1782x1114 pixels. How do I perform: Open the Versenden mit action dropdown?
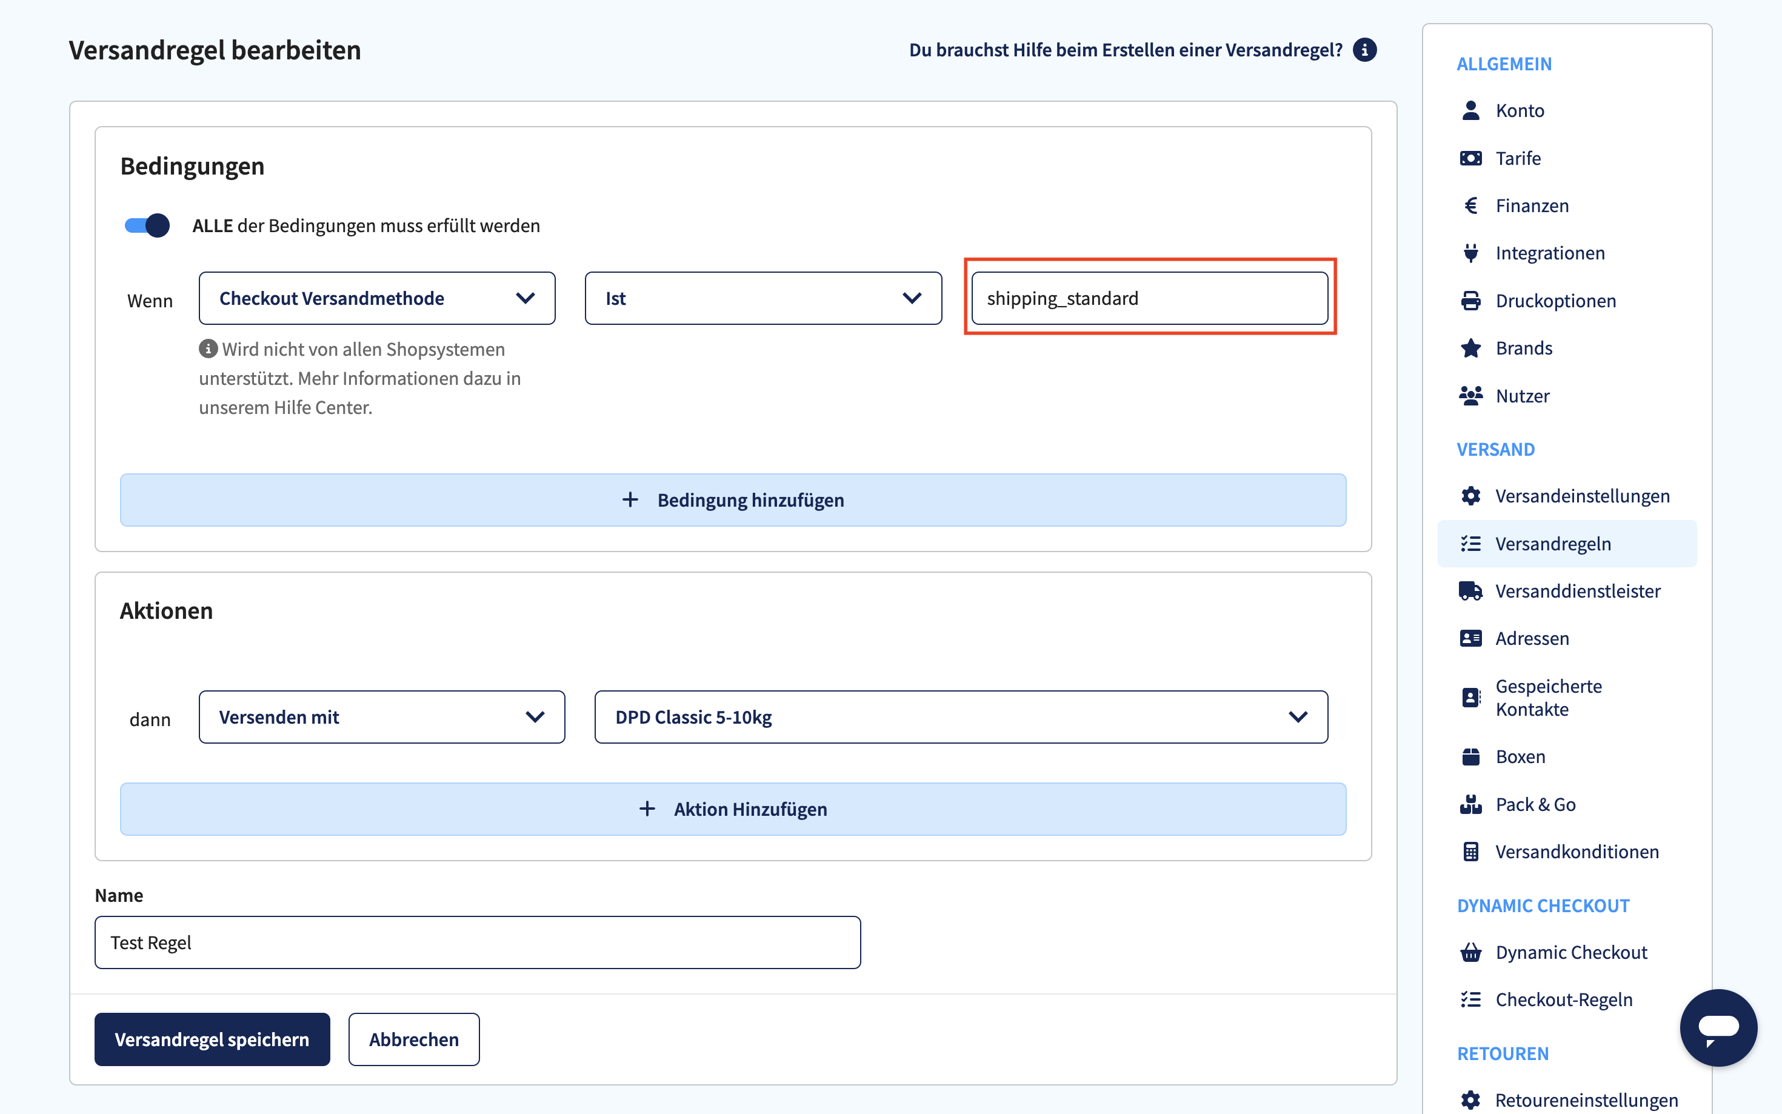(x=381, y=717)
